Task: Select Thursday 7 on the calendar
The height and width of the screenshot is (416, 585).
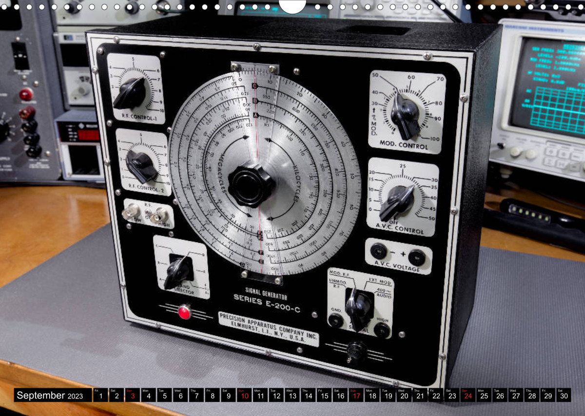Action: pos(196,396)
